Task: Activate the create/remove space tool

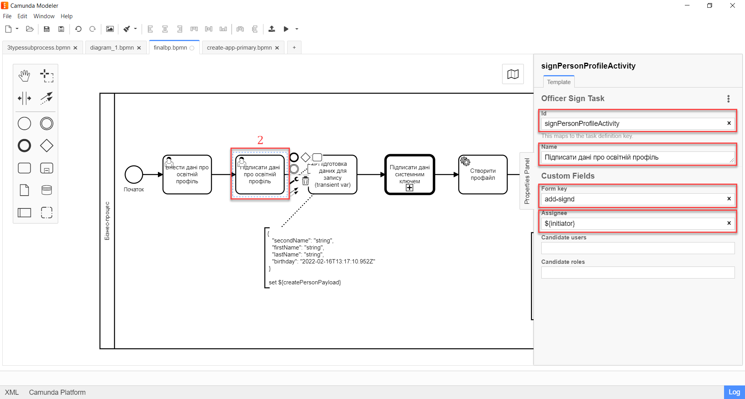Action: (24, 98)
